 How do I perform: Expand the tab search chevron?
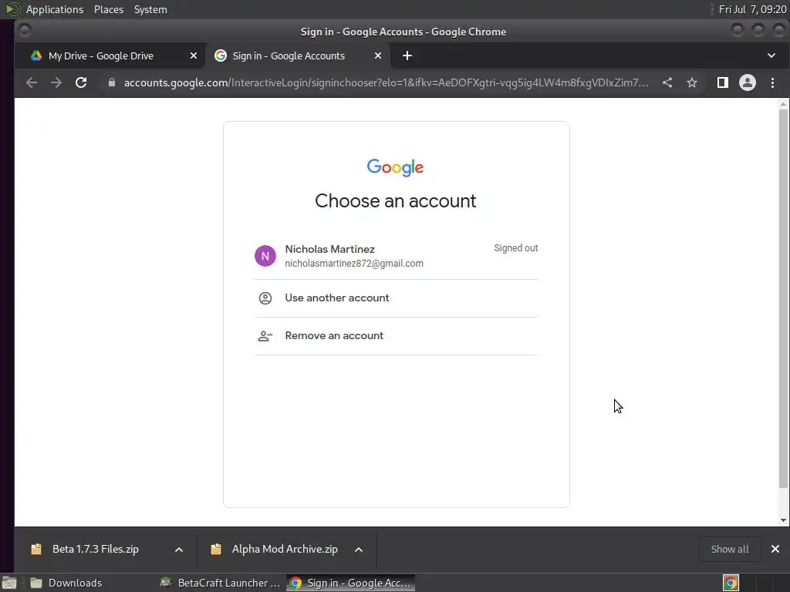coord(771,55)
